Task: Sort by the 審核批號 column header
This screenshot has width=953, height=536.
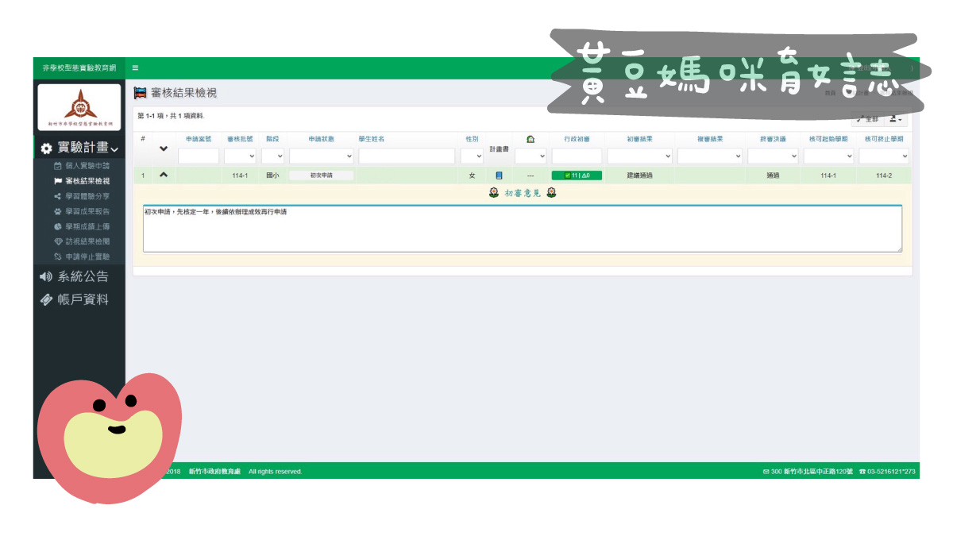Action: (240, 139)
